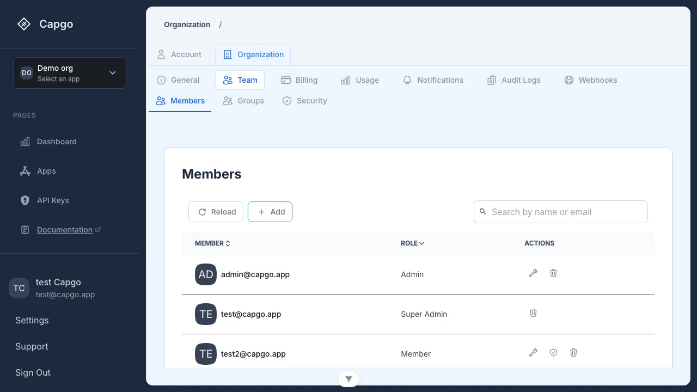This screenshot has height=392, width=697.
Task: Select the admin@capgo.app email text
Action: (255, 274)
